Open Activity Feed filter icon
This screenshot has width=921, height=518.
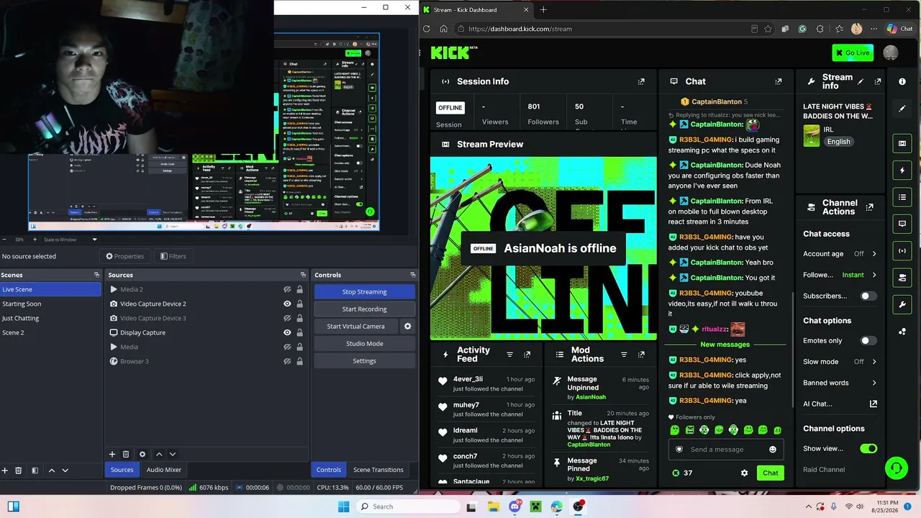pyautogui.click(x=510, y=355)
